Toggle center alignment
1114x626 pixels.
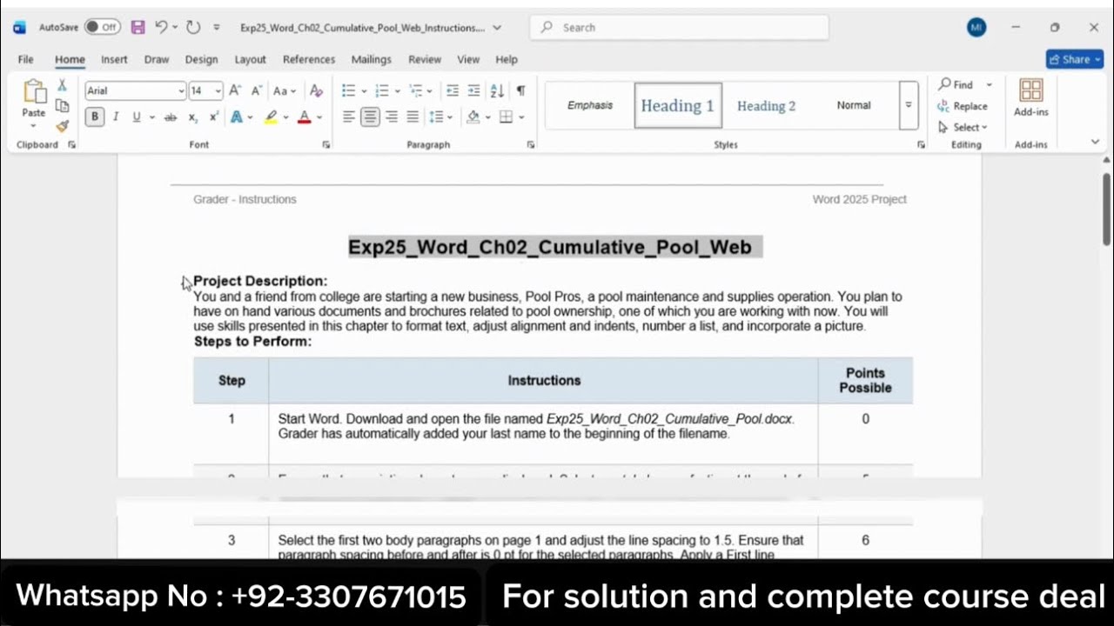pos(371,117)
